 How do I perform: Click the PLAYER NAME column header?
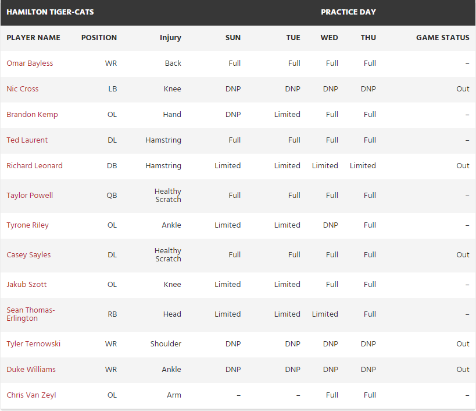tap(33, 38)
